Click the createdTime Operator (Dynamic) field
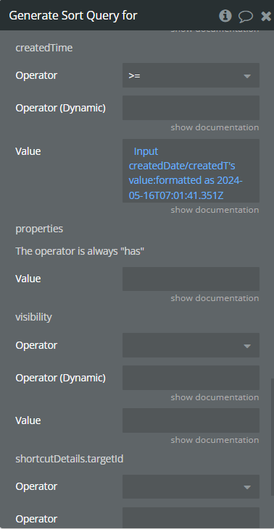The height and width of the screenshot is (529, 274). [x=191, y=108]
